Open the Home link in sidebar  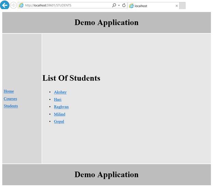(9, 91)
